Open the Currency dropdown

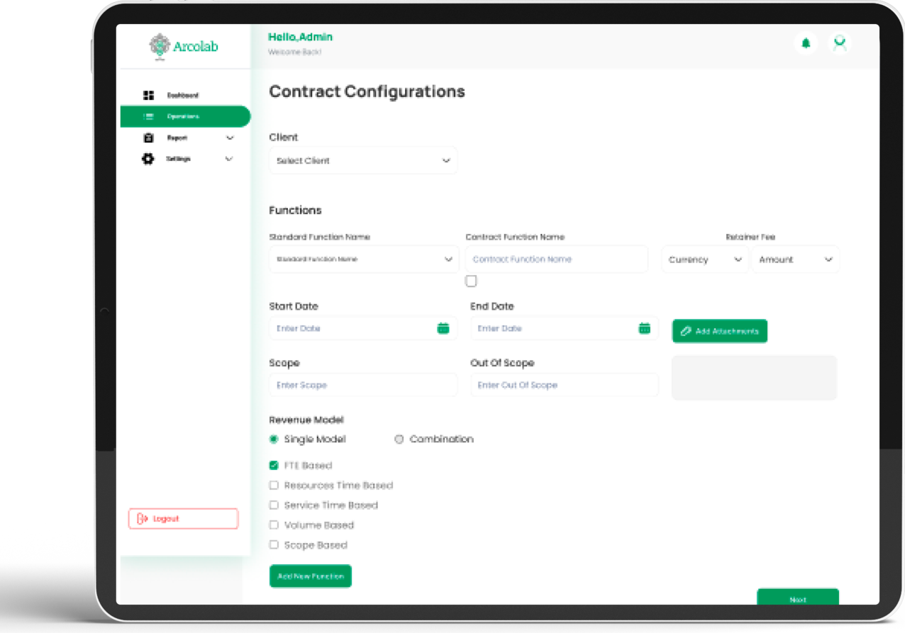[x=705, y=259]
